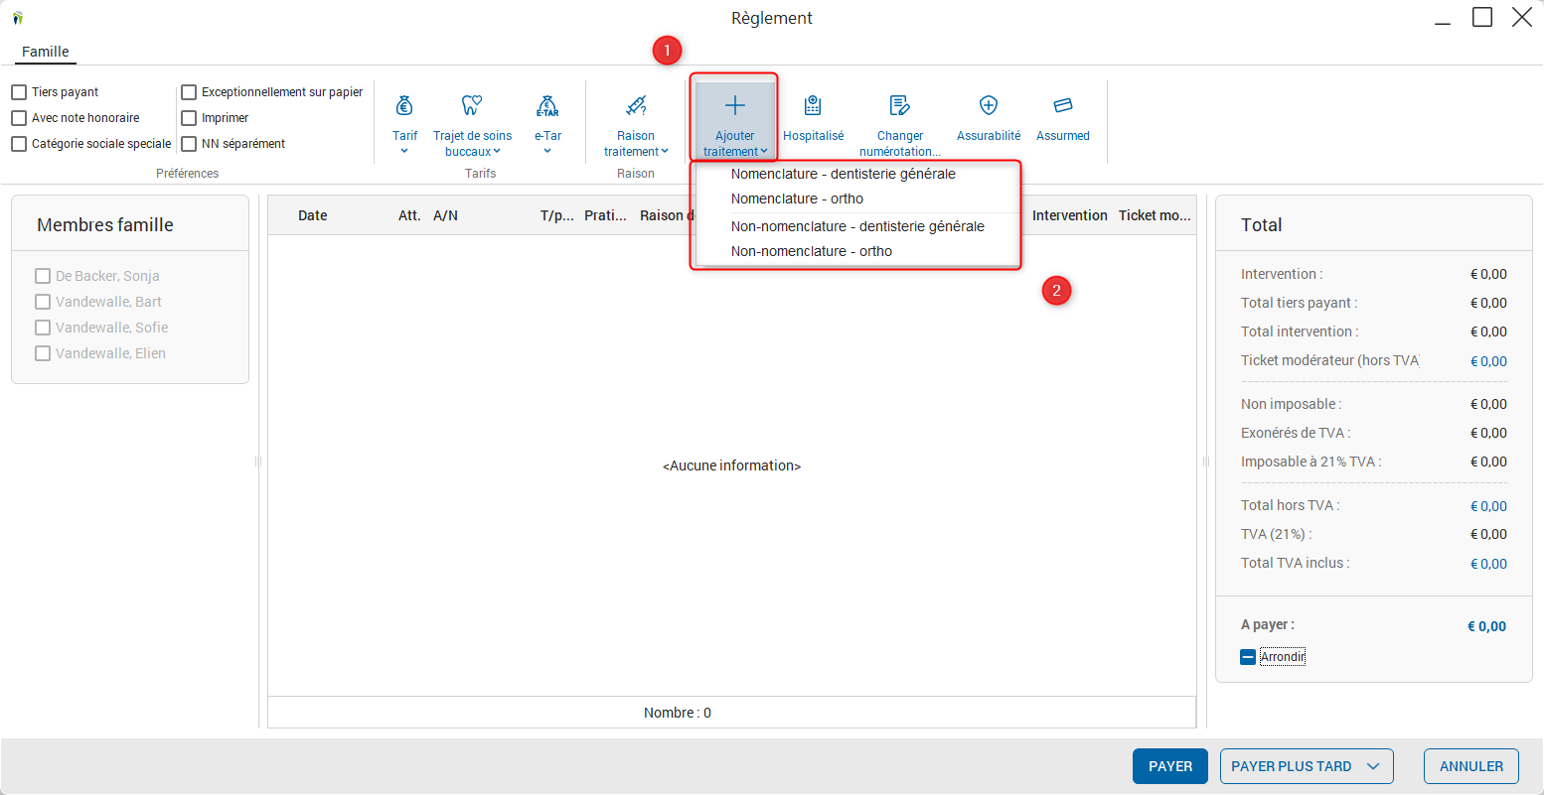This screenshot has width=1544, height=795.
Task: Switch to the Famille tab
Action: pos(46,52)
